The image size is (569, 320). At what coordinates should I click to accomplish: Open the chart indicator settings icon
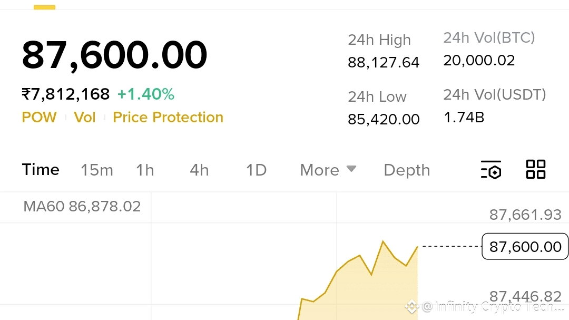(491, 170)
